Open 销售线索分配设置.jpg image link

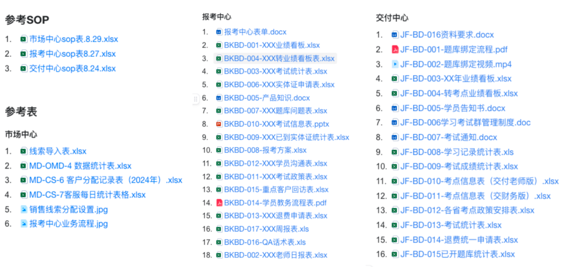pyautogui.click(x=68, y=209)
